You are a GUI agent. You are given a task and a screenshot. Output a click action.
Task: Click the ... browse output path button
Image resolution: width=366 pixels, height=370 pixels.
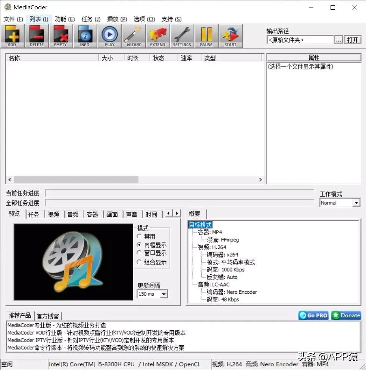[x=338, y=40]
